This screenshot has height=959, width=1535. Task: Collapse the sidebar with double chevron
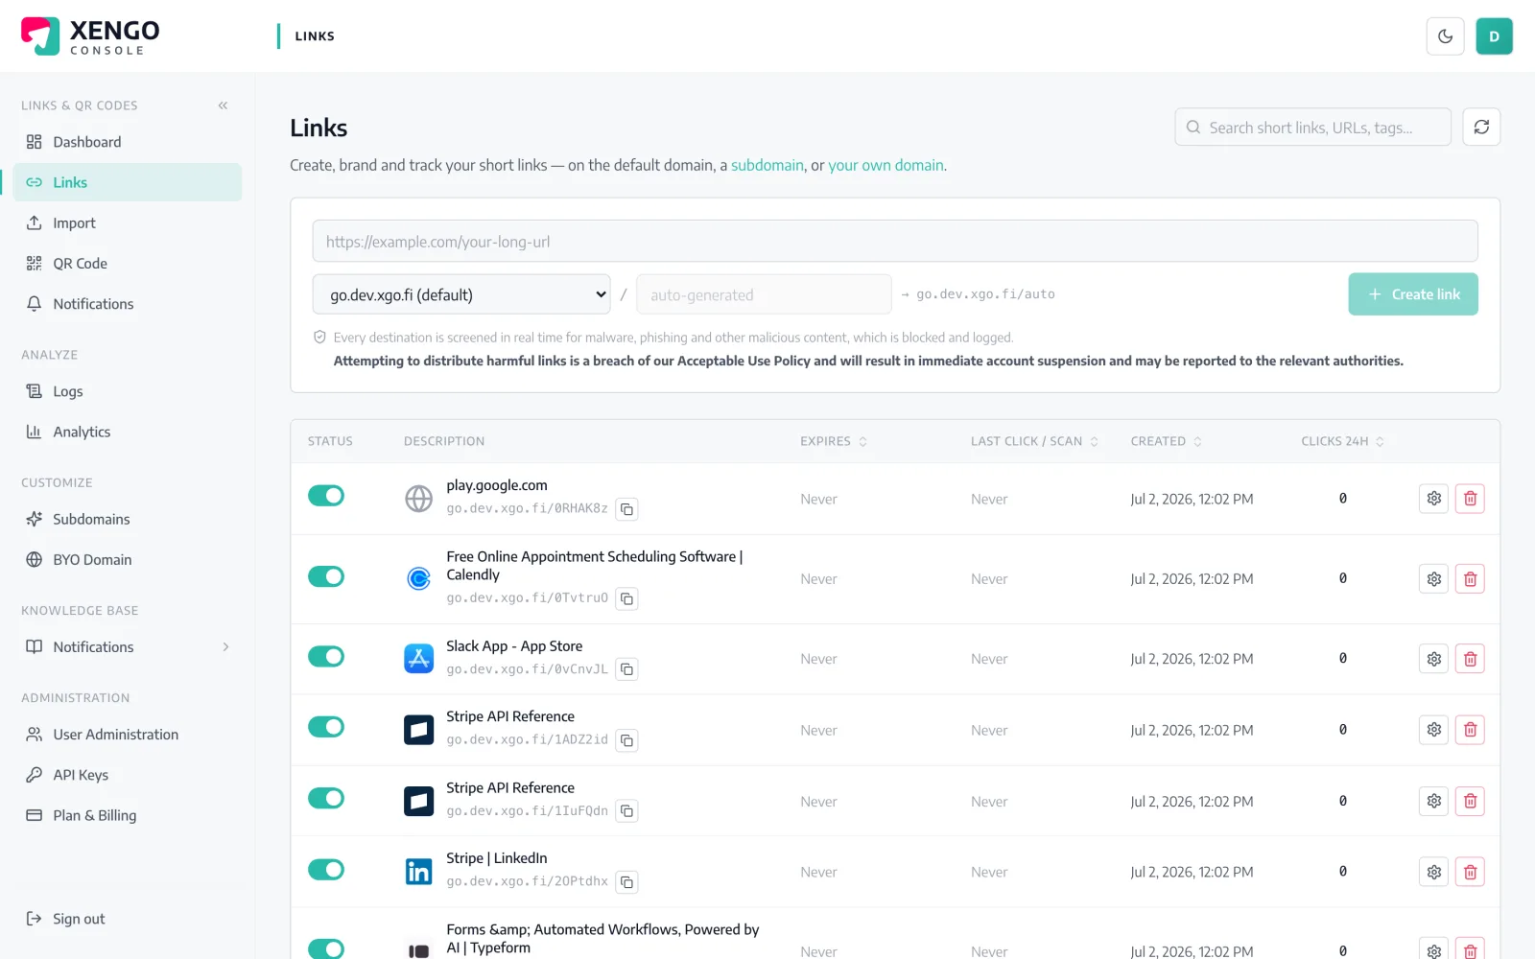click(223, 105)
